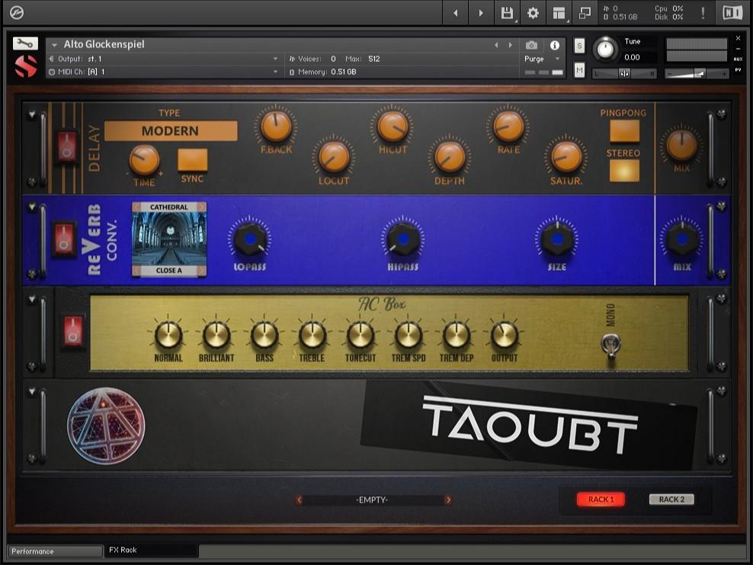Image resolution: width=753 pixels, height=565 pixels.
Task: Switch to the Performance tab
Action: [54, 551]
